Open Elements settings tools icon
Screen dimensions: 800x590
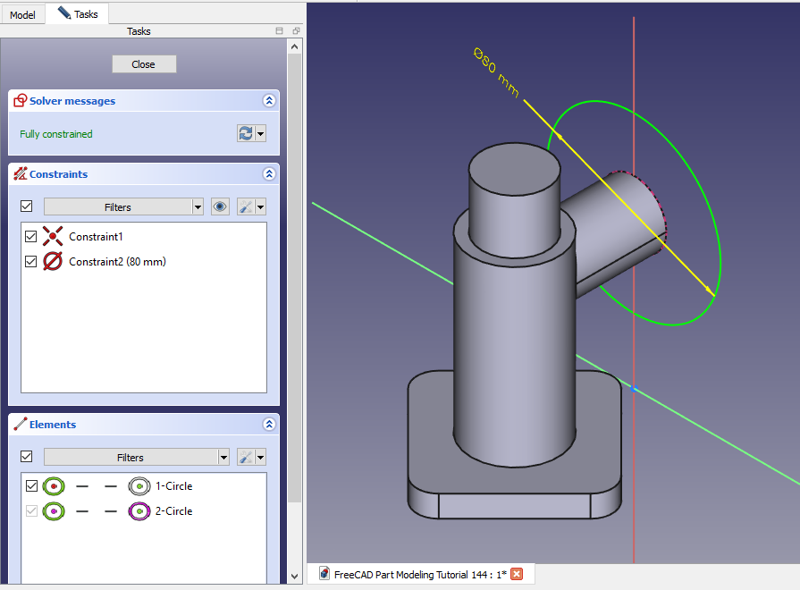(246, 457)
